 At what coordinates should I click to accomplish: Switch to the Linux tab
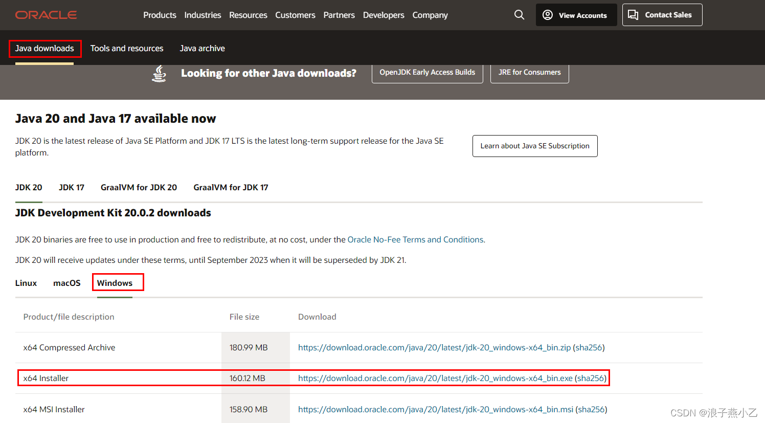tap(26, 283)
